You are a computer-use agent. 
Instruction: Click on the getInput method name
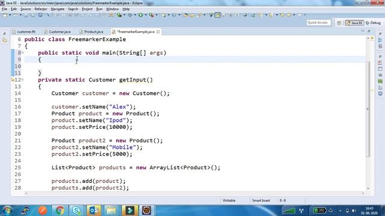pyautogui.click(x=132, y=80)
